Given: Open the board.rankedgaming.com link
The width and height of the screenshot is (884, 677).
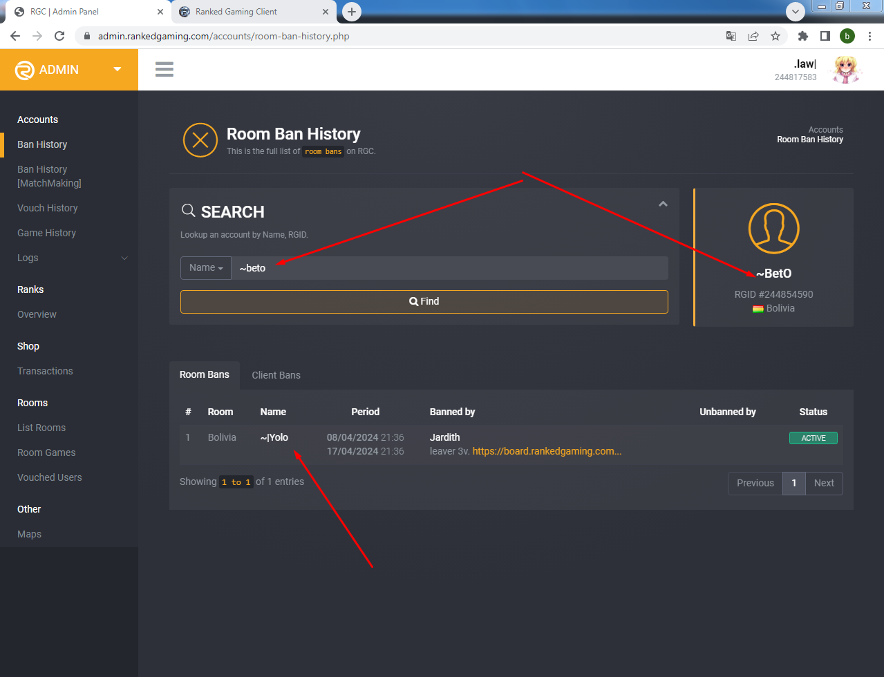Looking at the screenshot, I should pos(547,451).
